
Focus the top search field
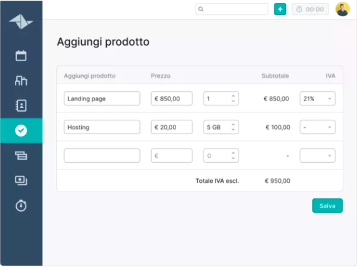[232, 9]
